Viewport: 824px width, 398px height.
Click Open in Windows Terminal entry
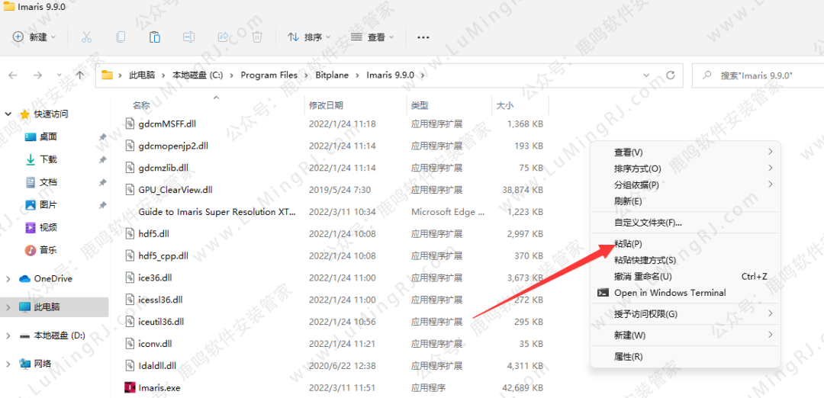pos(670,293)
